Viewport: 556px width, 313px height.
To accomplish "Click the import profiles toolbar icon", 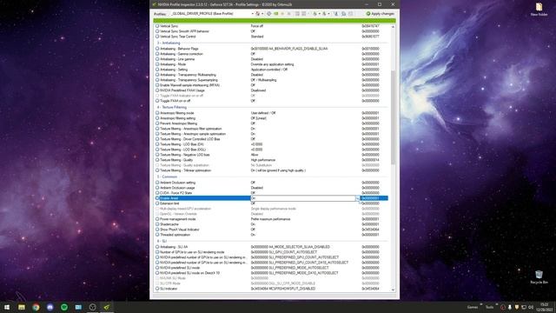I will (324, 14).
